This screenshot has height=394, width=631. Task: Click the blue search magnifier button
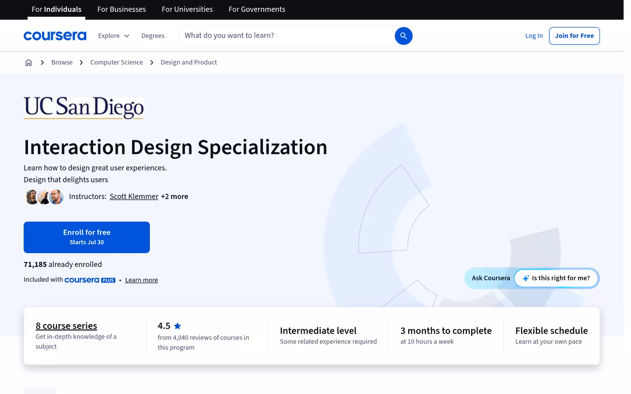tap(404, 36)
